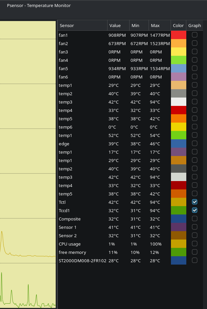
Task: Click the 908RPM value of fan1
Action: (x=117, y=35)
